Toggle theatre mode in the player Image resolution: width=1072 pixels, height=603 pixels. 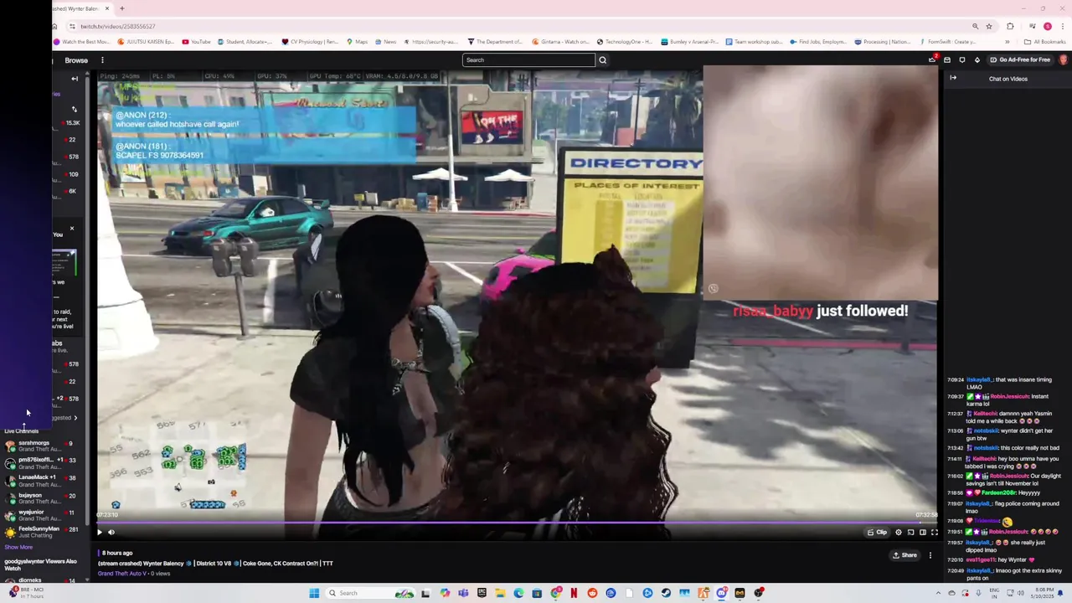[923, 532]
